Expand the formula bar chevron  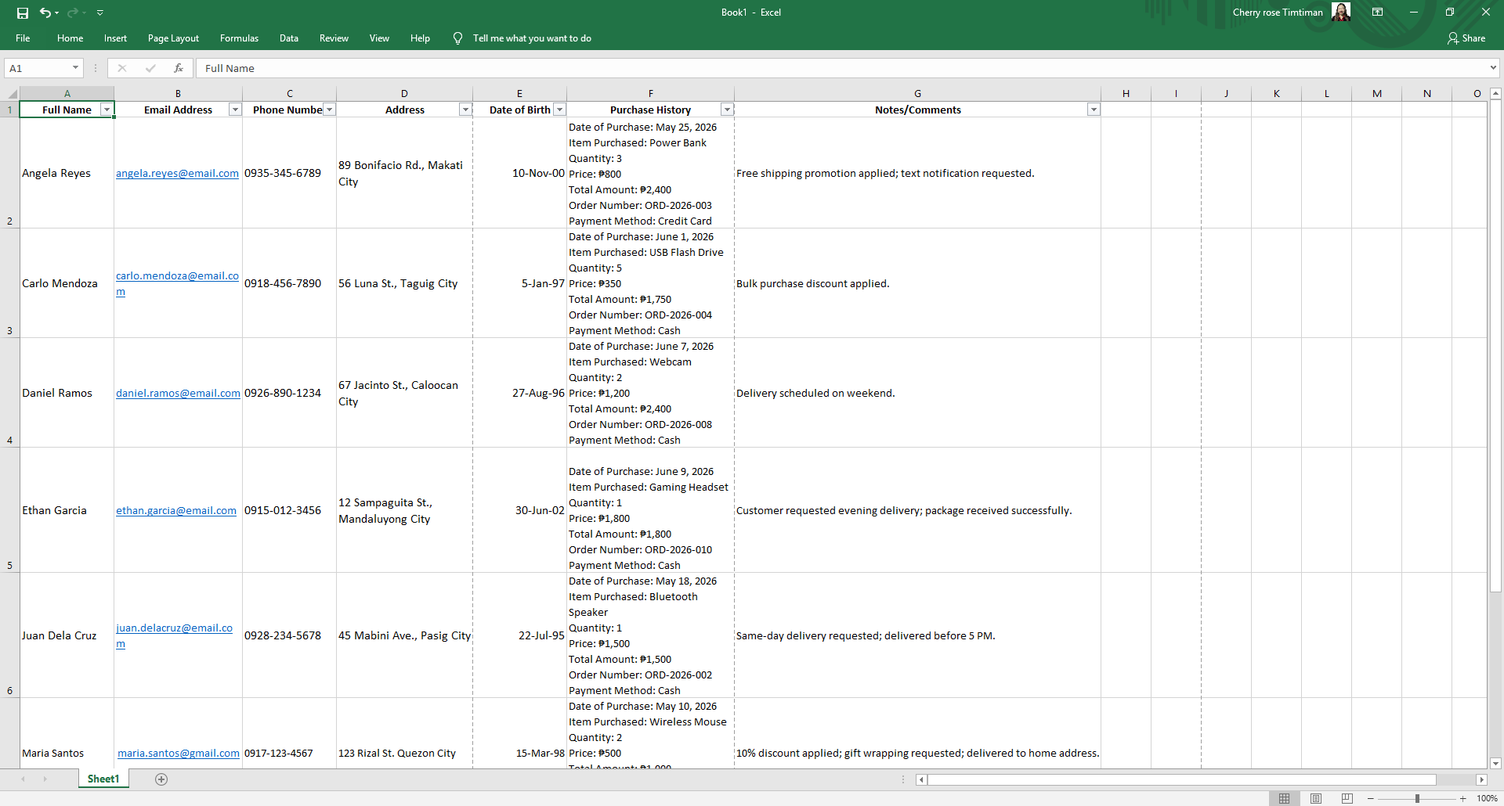[1493, 68]
